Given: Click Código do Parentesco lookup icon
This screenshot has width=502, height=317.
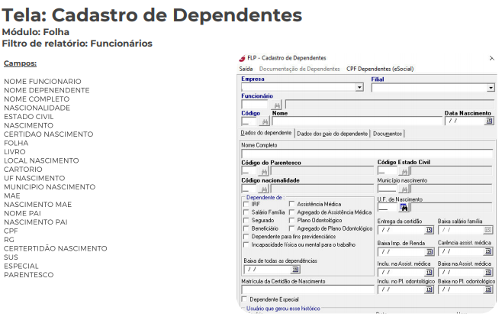Looking at the screenshot, I should (263, 172).
